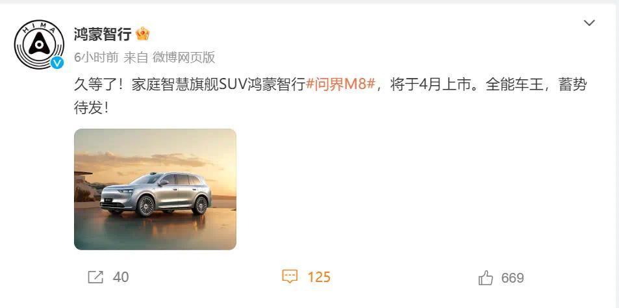The width and height of the screenshot is (619, 308).
Task: Like the post with the thumbs-up icon
Action: (x=486, y=277)
